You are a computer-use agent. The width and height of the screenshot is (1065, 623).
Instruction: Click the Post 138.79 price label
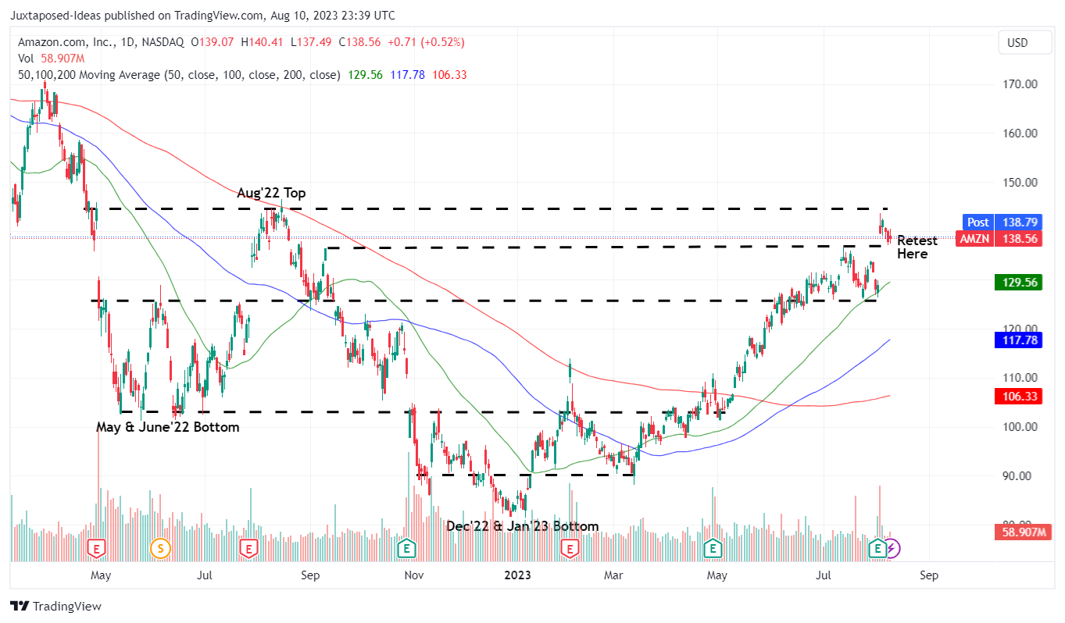[1002, 222]
